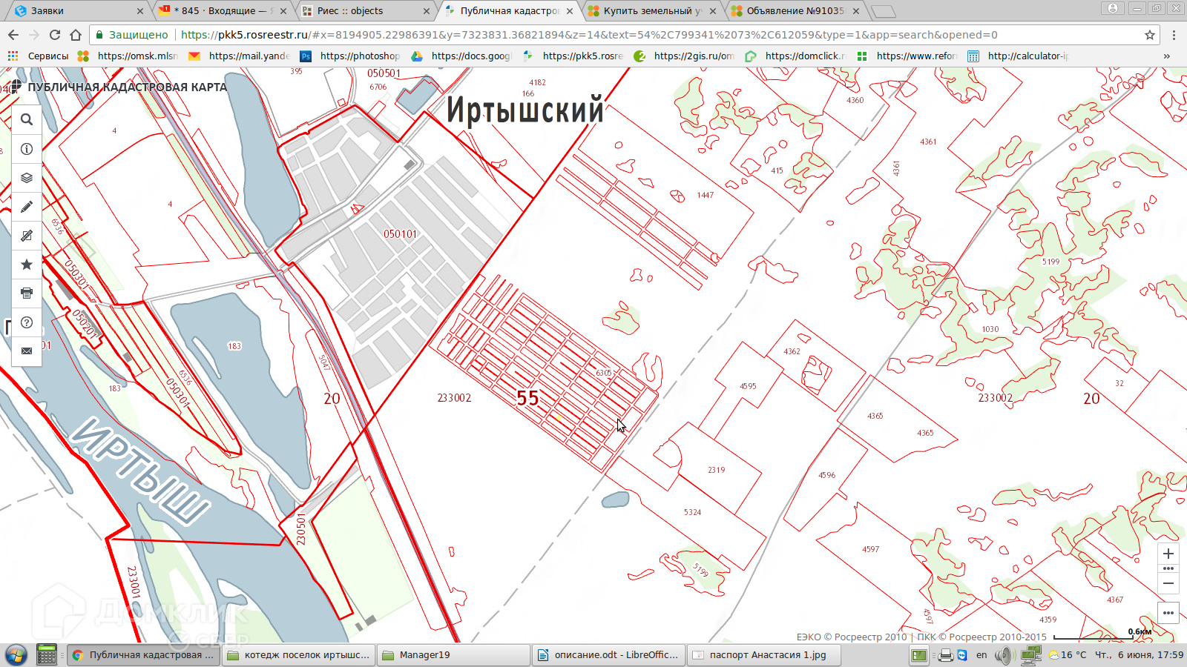1187x667 pixels.
Task: Click the Публичная кадастровая taskbar button
Action: pyautogui.click(x=143, y=655)
